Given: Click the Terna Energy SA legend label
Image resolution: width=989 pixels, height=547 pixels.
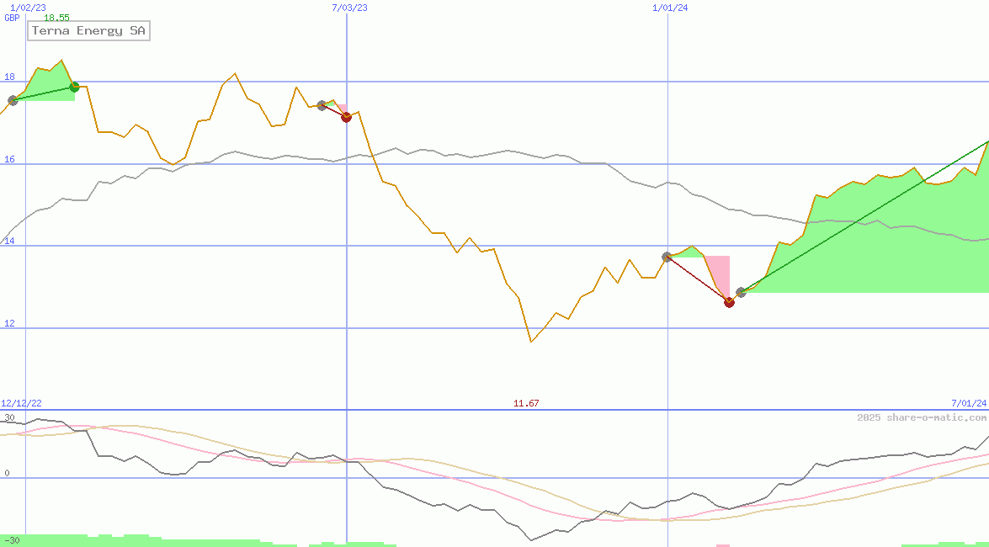Looking at the screenshot, I should [88, 31].
